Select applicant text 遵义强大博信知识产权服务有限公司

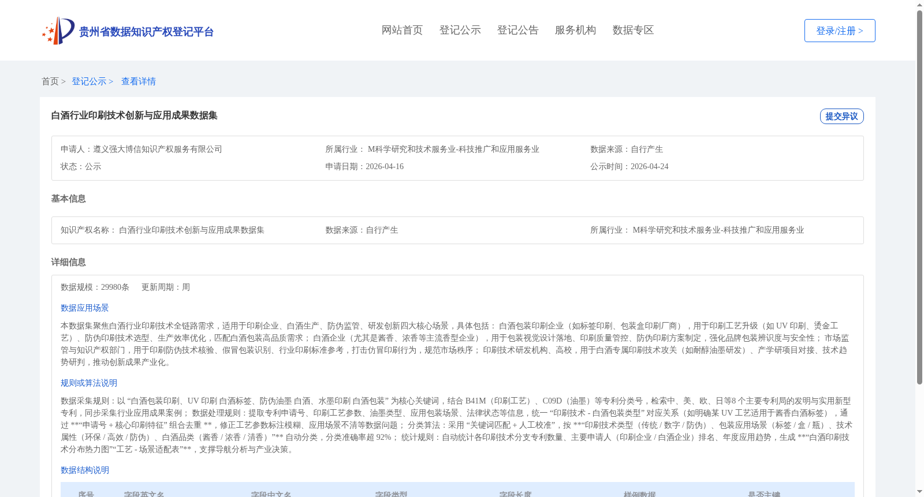pos(158,149)
